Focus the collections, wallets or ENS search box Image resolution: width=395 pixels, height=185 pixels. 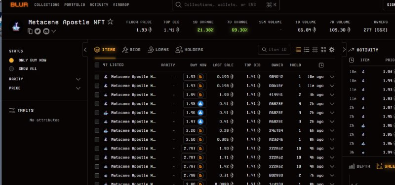226,5
